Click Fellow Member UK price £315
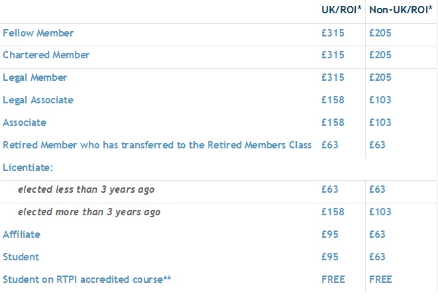 coord(333,33)
